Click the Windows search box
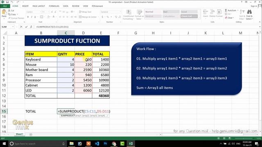Screen dimensions: 262x147 click(37, 143)
